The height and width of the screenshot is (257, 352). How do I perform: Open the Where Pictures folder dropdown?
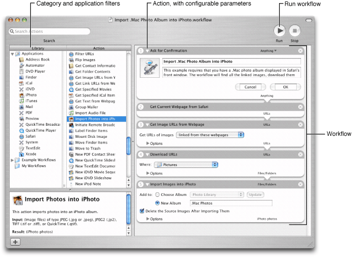(x=186, y=165)
